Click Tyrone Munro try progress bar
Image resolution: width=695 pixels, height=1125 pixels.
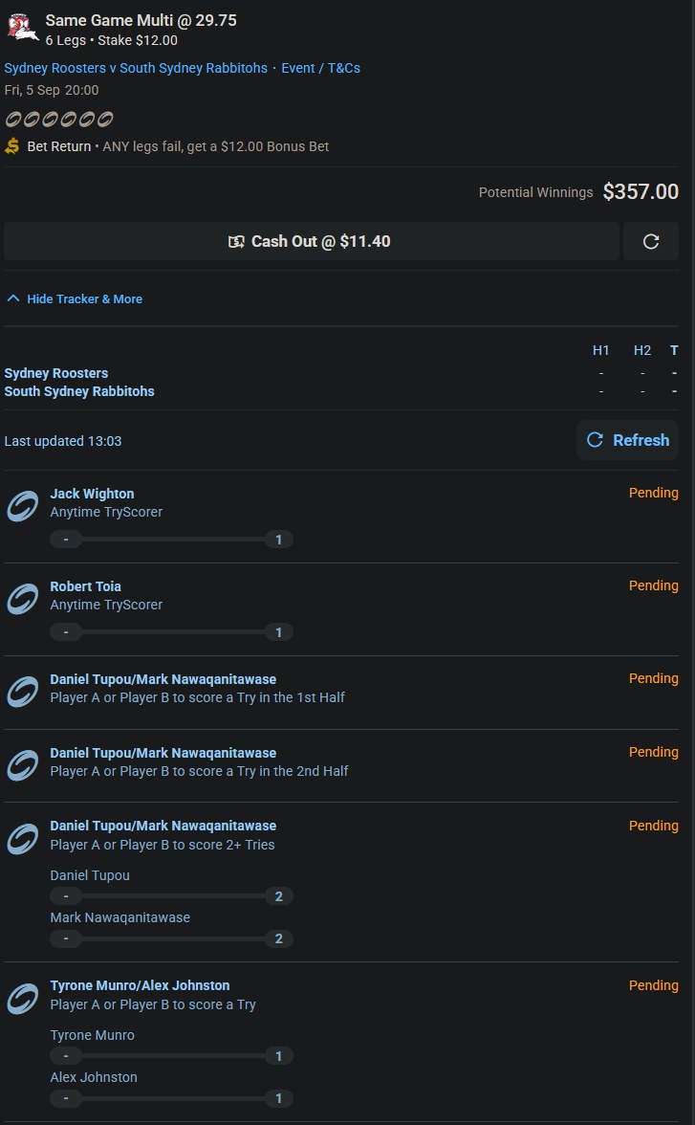click(x=171, y=1056)
